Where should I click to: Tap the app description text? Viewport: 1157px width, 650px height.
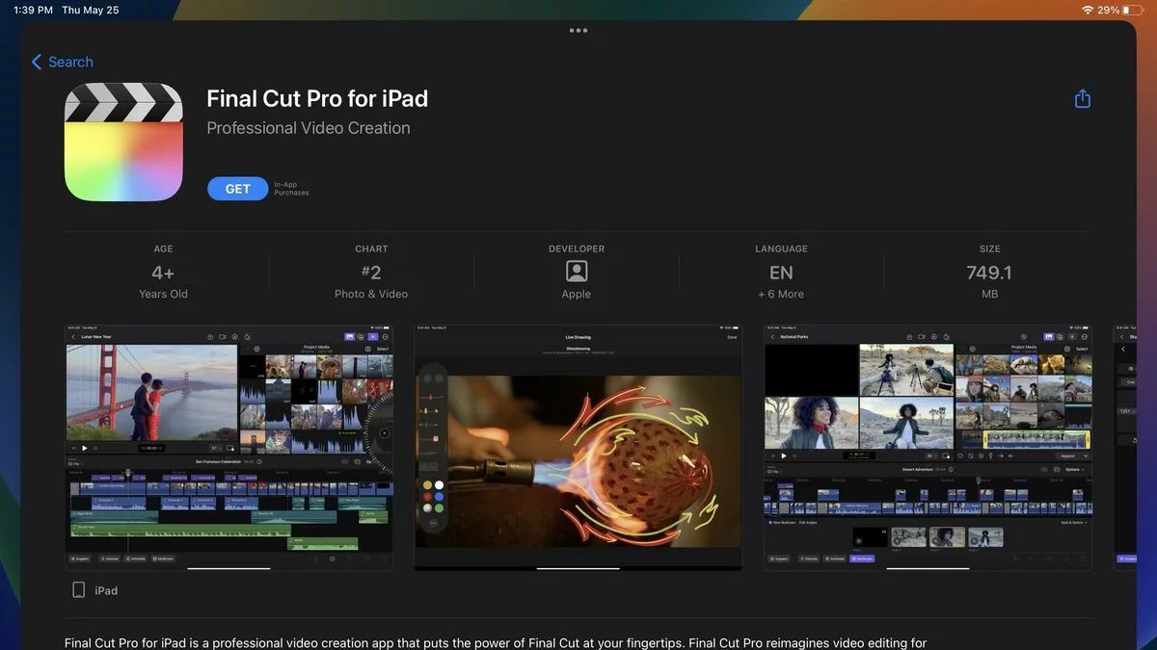pos(496,642)
